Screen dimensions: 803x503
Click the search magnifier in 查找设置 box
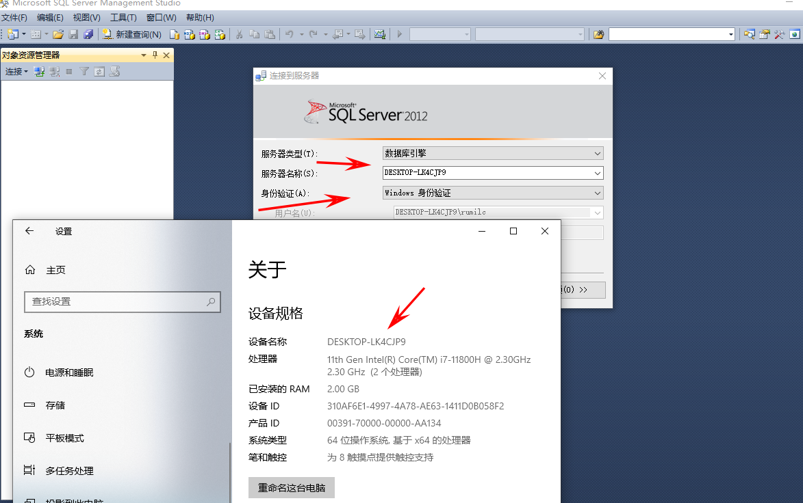point(211,301)
